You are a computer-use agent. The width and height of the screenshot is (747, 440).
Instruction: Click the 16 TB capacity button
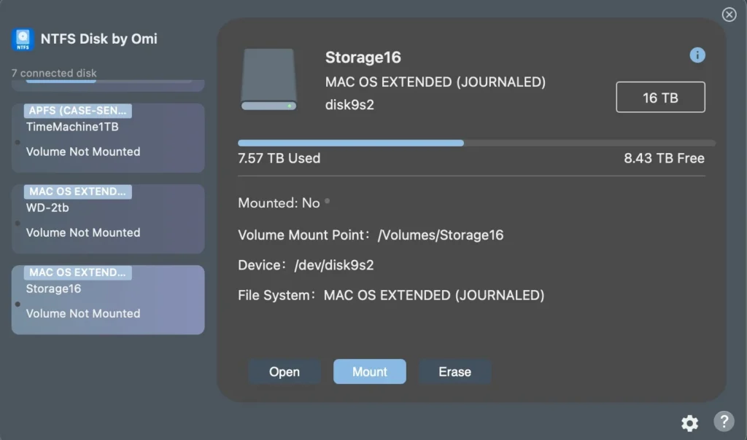tap(660, 96)
